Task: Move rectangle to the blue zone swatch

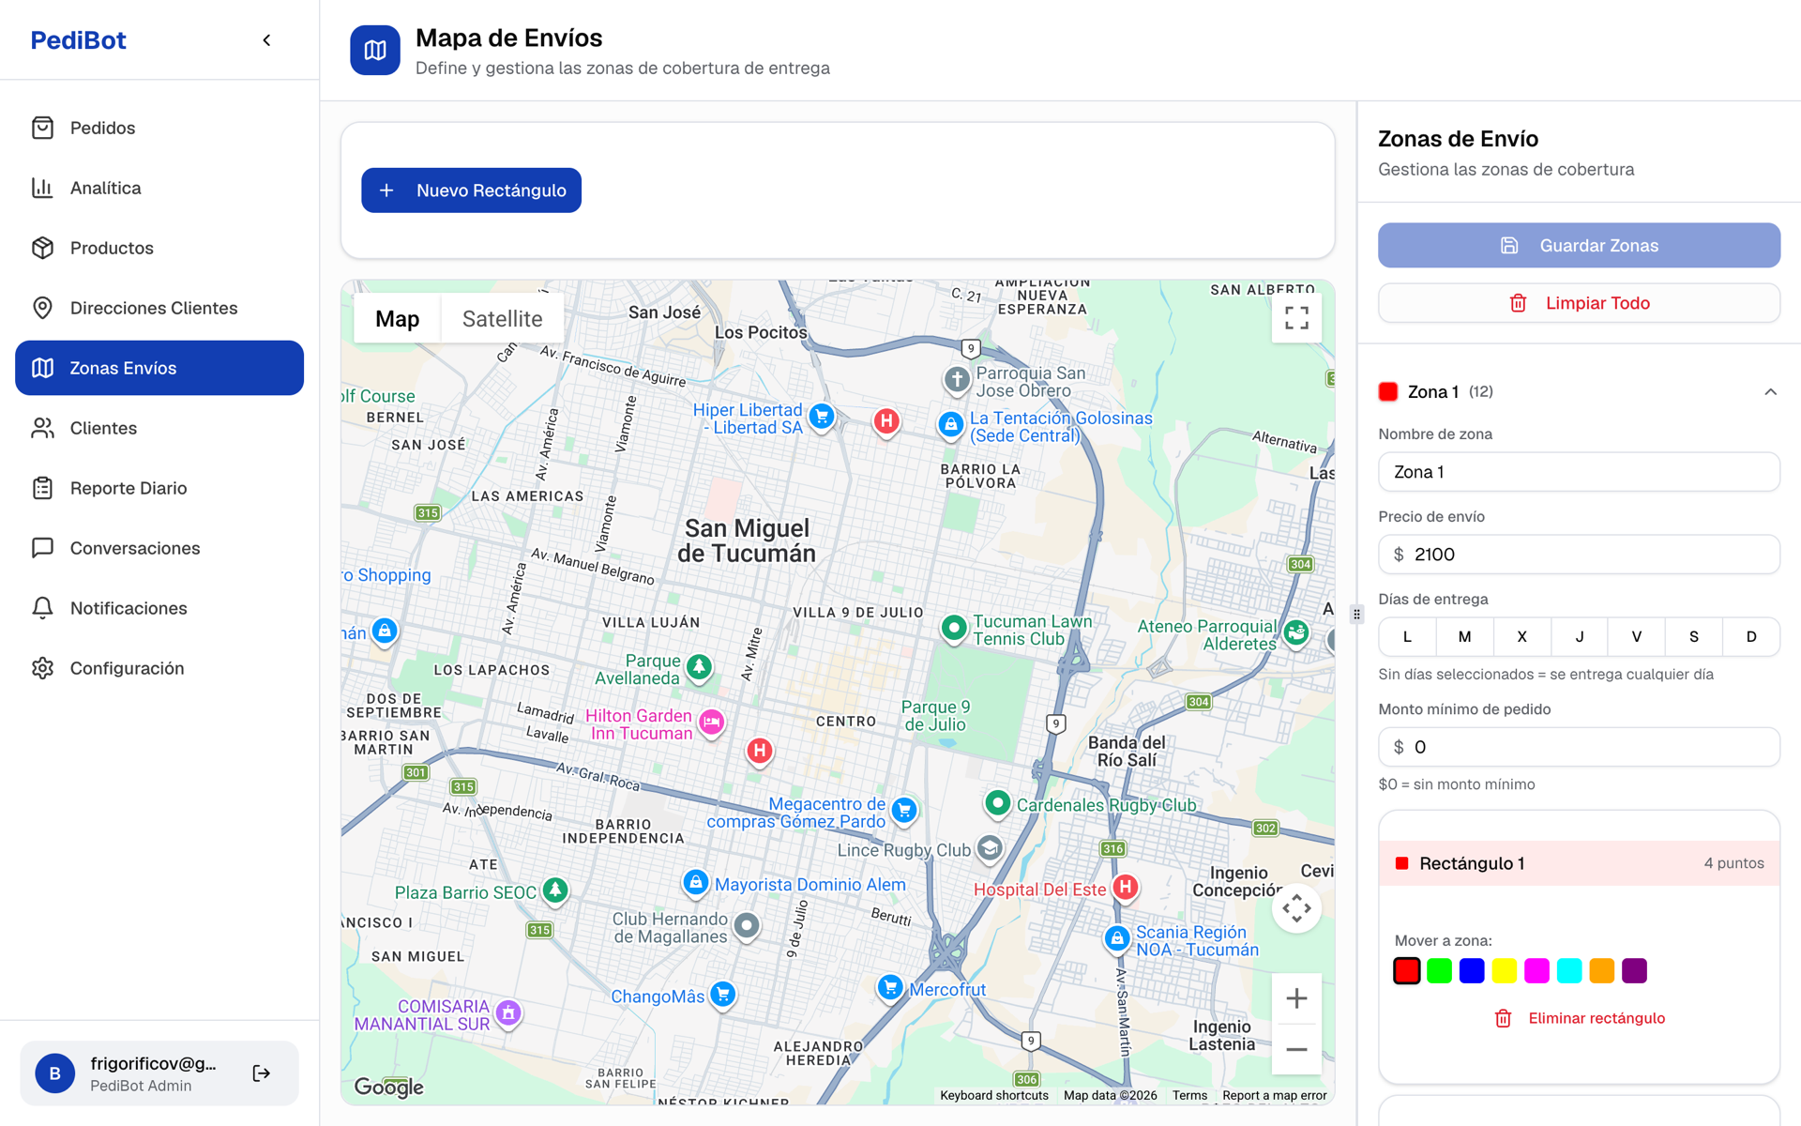Action: [x=1472, y=971]
